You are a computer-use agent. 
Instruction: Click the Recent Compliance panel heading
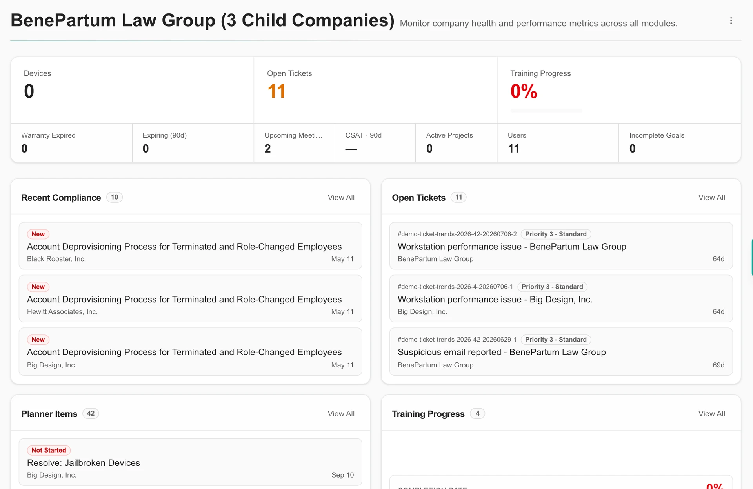pos(61,198)
